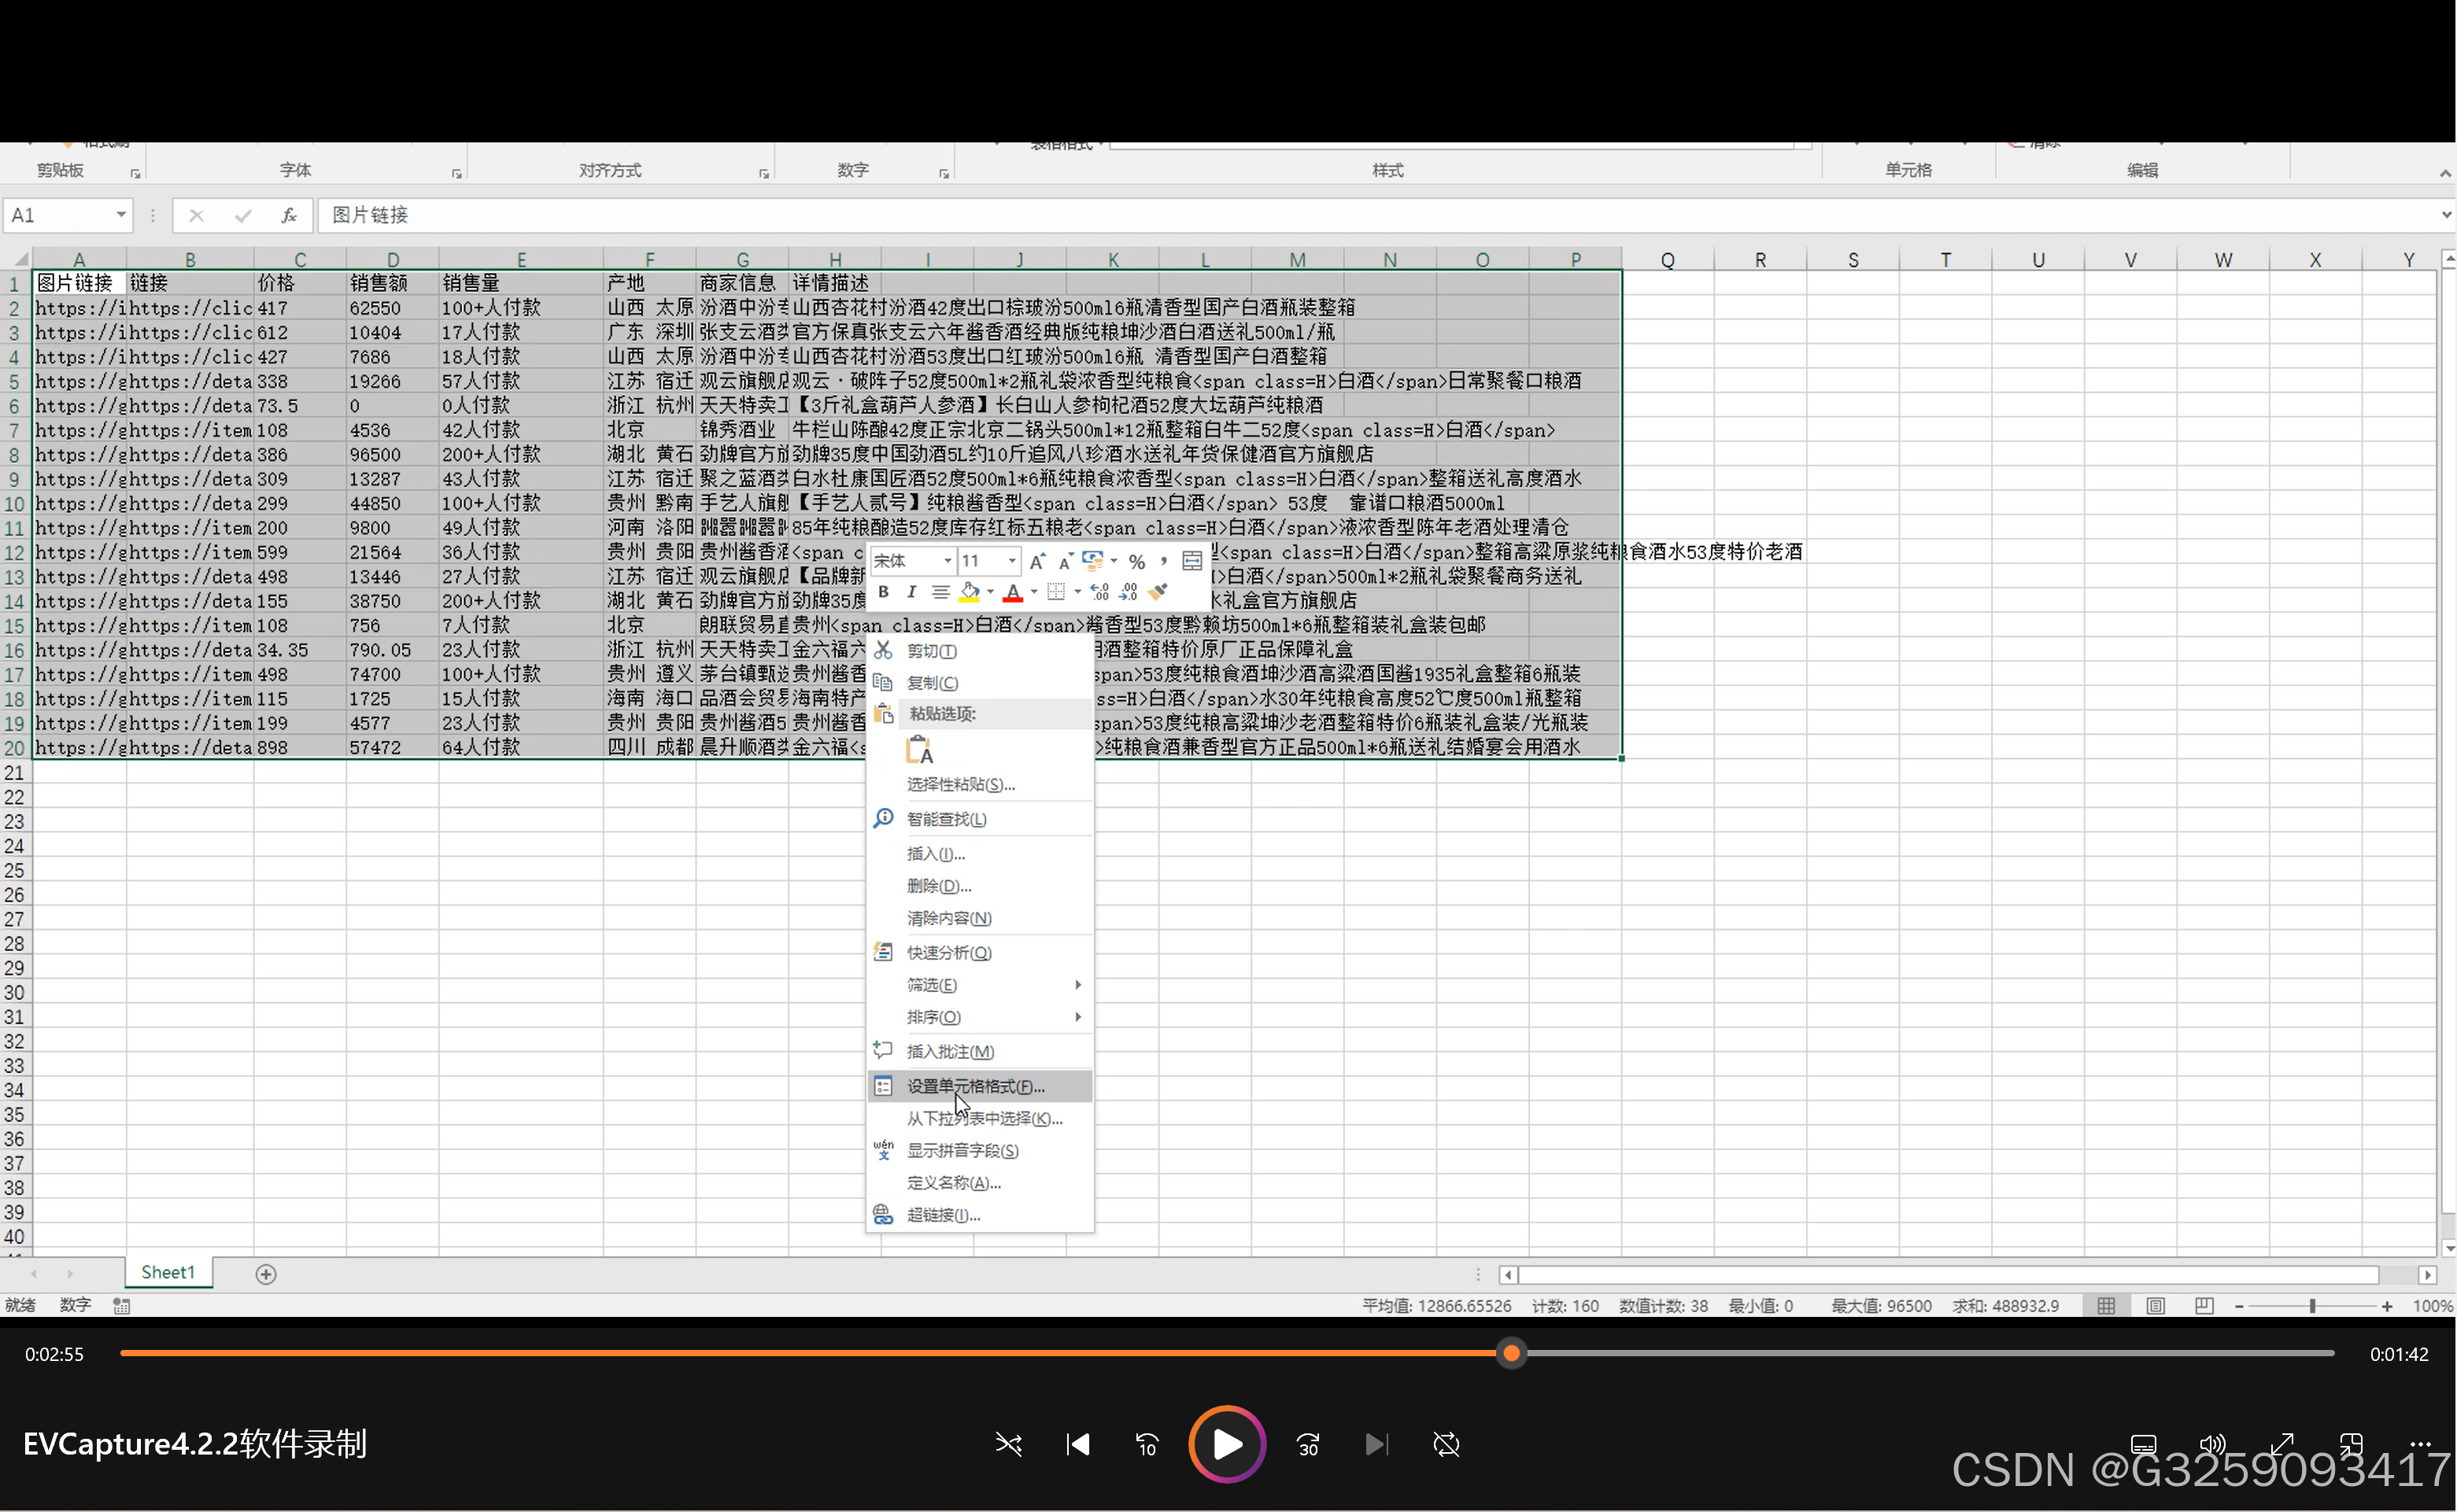2457x1512 pixels.
Task: Expand the font size 11 dropdown
Action: (x=1011, y=561)
